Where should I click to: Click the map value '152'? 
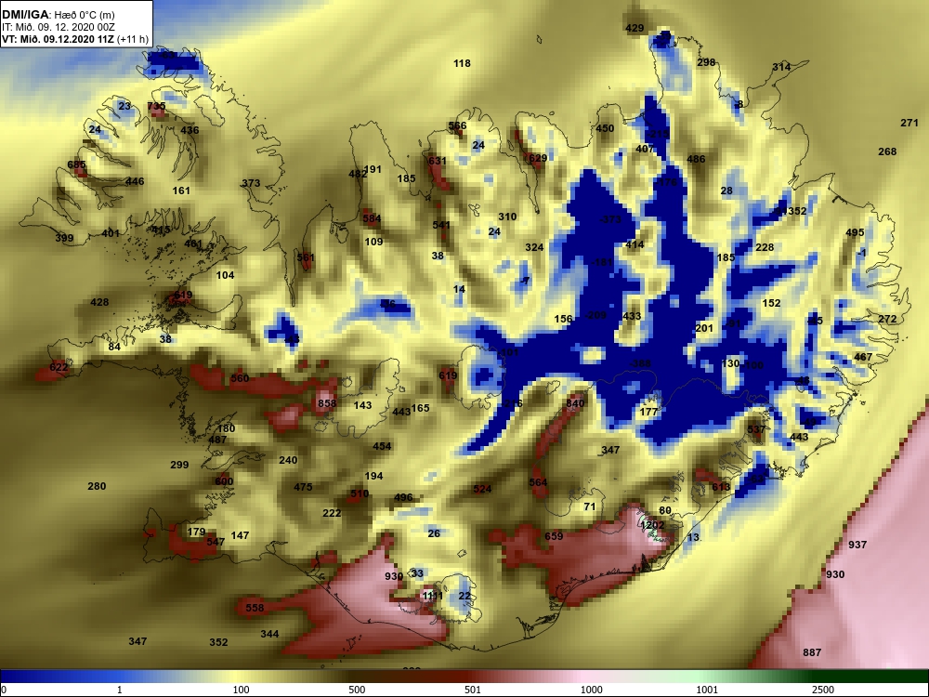[x=771, y=304]
